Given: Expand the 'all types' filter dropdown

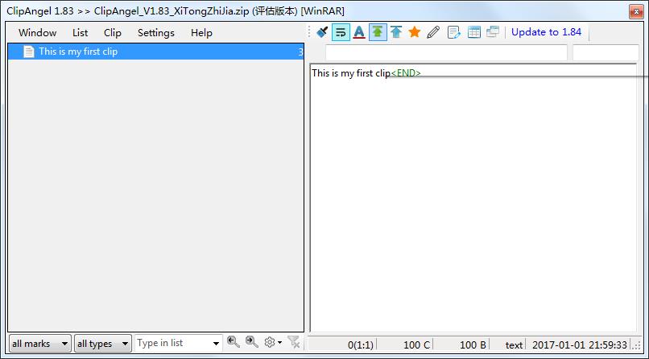Looking at the screenshot, I should pos(103,343).
